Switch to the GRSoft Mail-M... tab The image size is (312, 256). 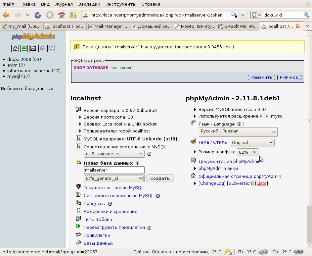click(x=238, y=26)
